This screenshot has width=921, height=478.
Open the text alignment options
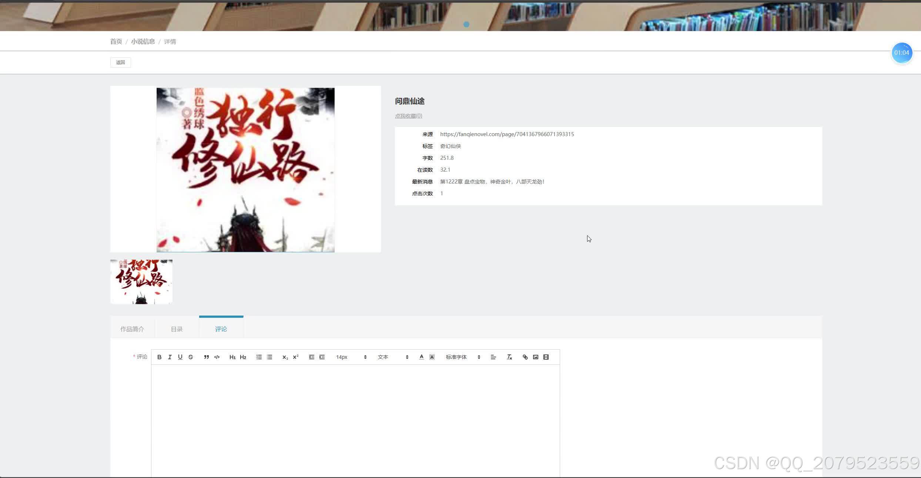pyautogui.click(x=493, y=357)
